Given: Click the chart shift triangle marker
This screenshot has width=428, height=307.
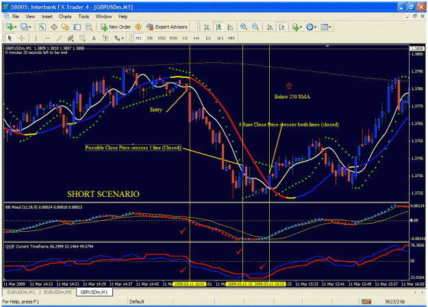Looking at the screenshot, I should click(x=327, y=46).
